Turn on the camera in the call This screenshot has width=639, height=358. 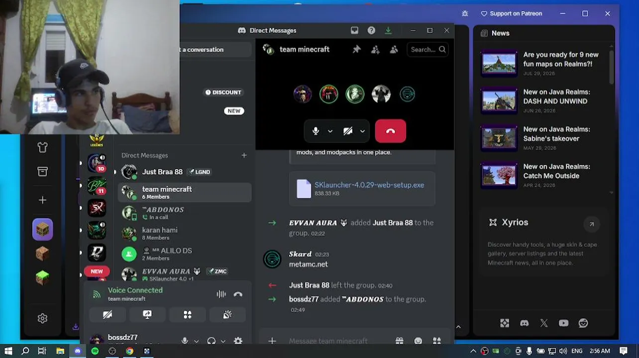click(x=348, y=131)
